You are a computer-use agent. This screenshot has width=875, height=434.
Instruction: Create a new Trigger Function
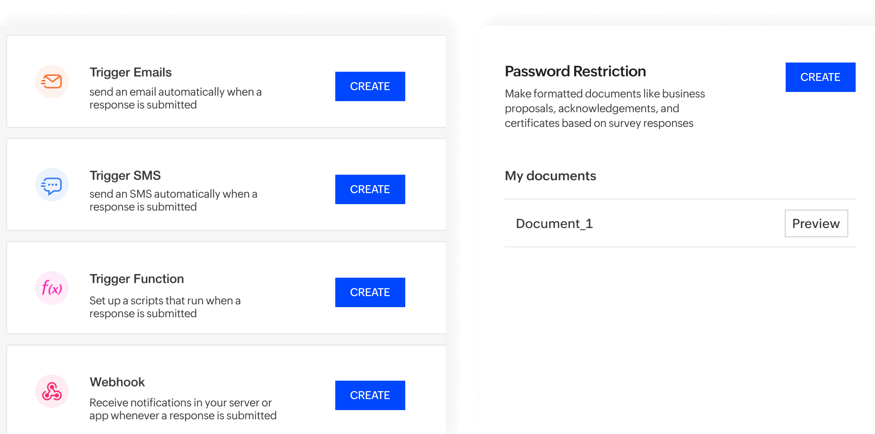tap(370, 292)
